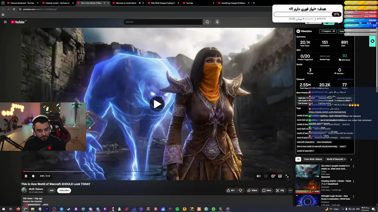Mute the video using the speaker icon
The width and height of the screenshot is (378, 212).
click(x=33, y=176)
